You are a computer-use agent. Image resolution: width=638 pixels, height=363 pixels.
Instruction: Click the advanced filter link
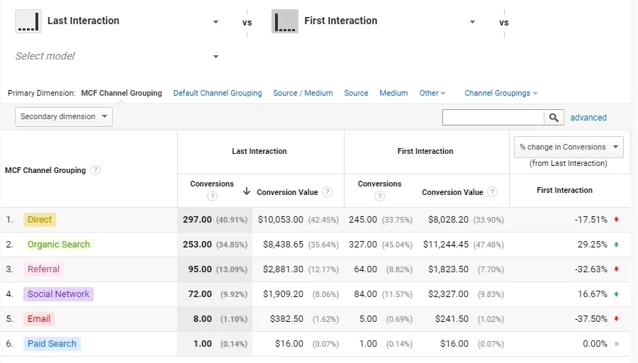tap(588, 118)
